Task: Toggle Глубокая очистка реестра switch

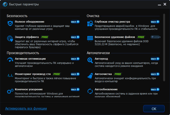Action: 155,22
